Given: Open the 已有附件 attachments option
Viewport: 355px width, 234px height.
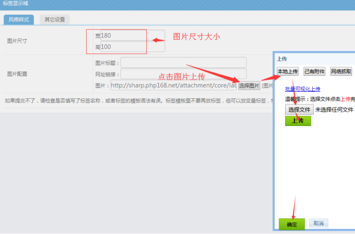Looking at the screenshot, I should pos(314,71).
